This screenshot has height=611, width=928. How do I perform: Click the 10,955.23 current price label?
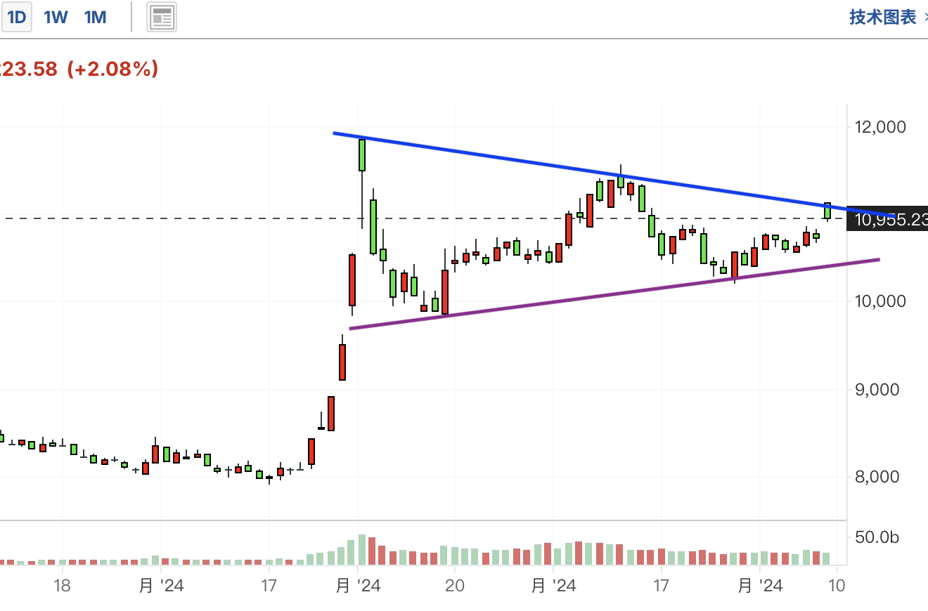889,220
